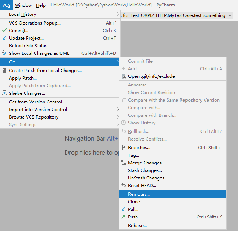Image resolution: width=238 pixels, height=231 pixels.
Task: Expand the Sync Settings submenu arrow
Action: coord(118,124)
